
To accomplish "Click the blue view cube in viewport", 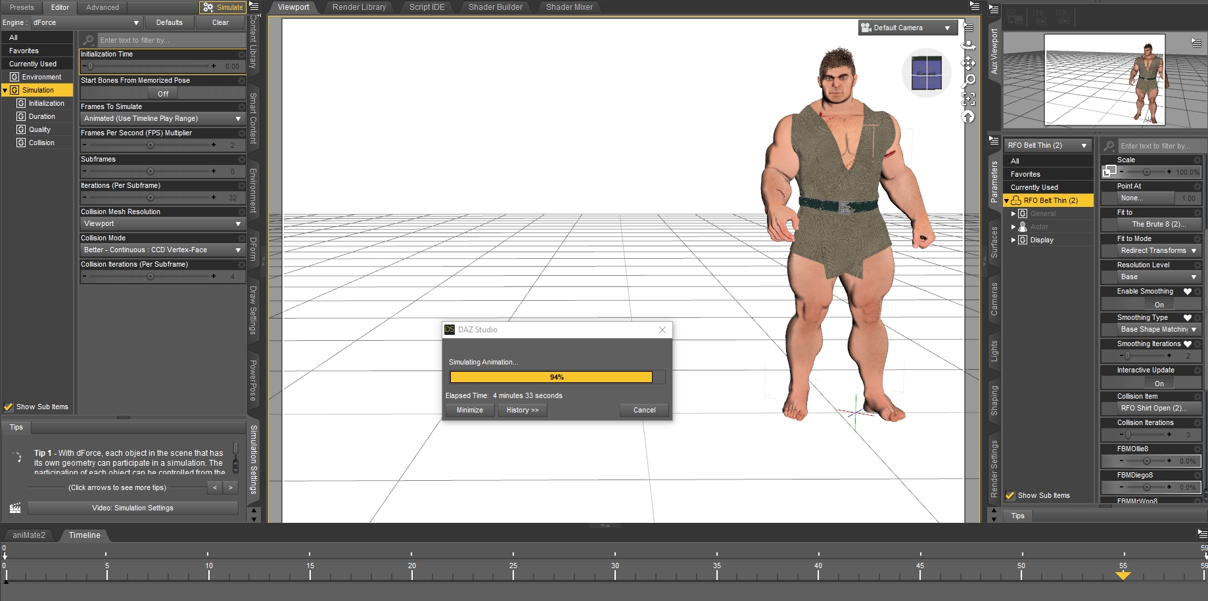I will 927,73.
